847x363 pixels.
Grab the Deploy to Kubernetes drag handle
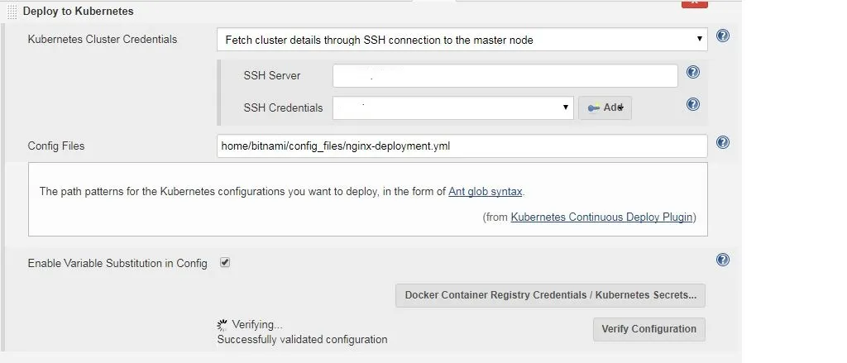[x=12, y=12]
